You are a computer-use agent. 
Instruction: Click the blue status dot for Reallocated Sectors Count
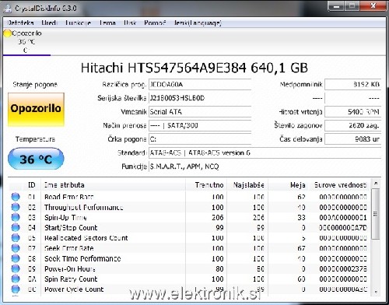pyautogui.click(x=16, y=238)
